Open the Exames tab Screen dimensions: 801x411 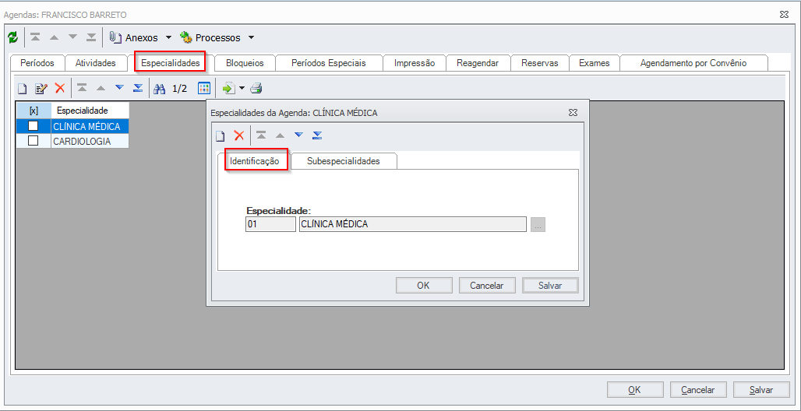(595, 63)
